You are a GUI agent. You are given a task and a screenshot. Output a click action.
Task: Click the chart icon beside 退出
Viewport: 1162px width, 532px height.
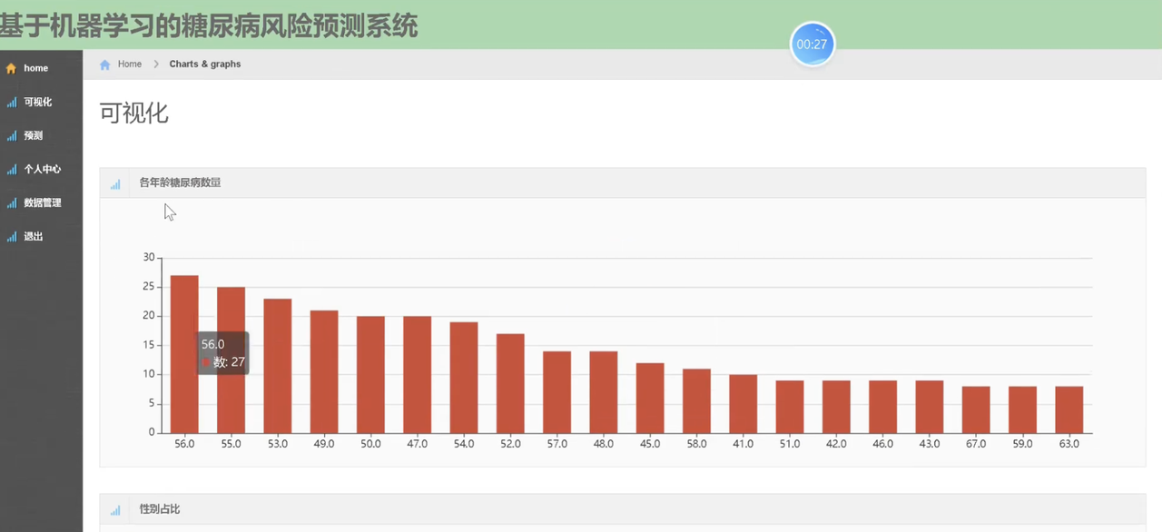[x=12, y=237]
